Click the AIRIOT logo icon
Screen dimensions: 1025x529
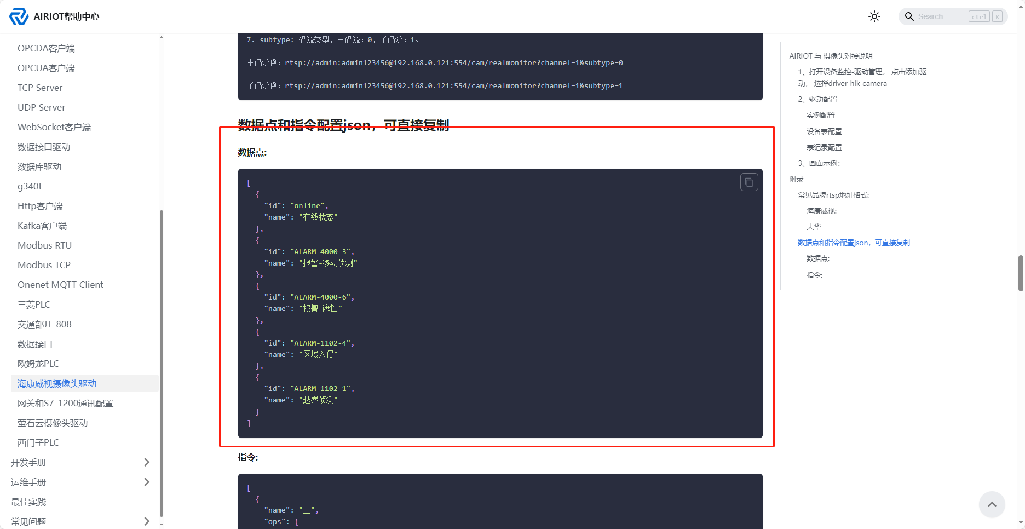(x=19, y=16)
